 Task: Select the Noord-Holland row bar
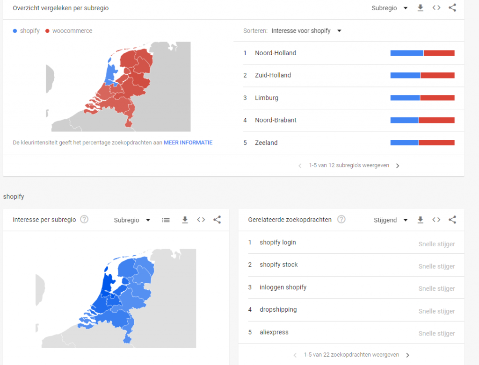click(422, 53)
